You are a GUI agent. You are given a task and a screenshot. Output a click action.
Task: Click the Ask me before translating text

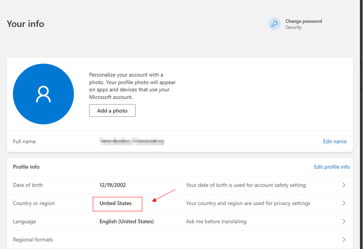216,221
